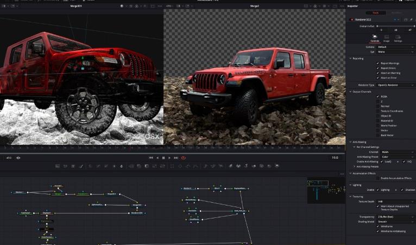
Task: Add a Background node from the toolbar
Action: click(x=58, y=166)
